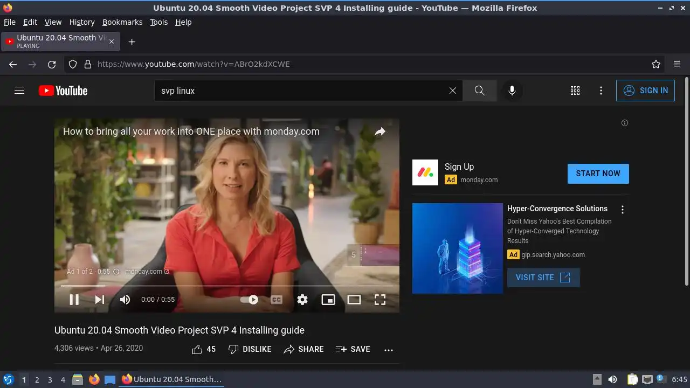Toggle the autoplay switch
Image resolution: width=690 pixels, height=388 pixels.
point(249,300)
